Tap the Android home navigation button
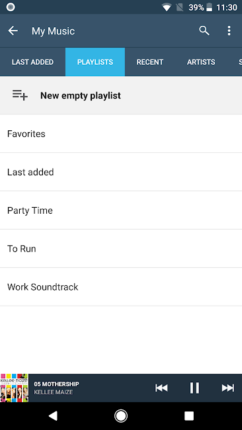Viewport: 242px width, 430px height. coord(120,416)
